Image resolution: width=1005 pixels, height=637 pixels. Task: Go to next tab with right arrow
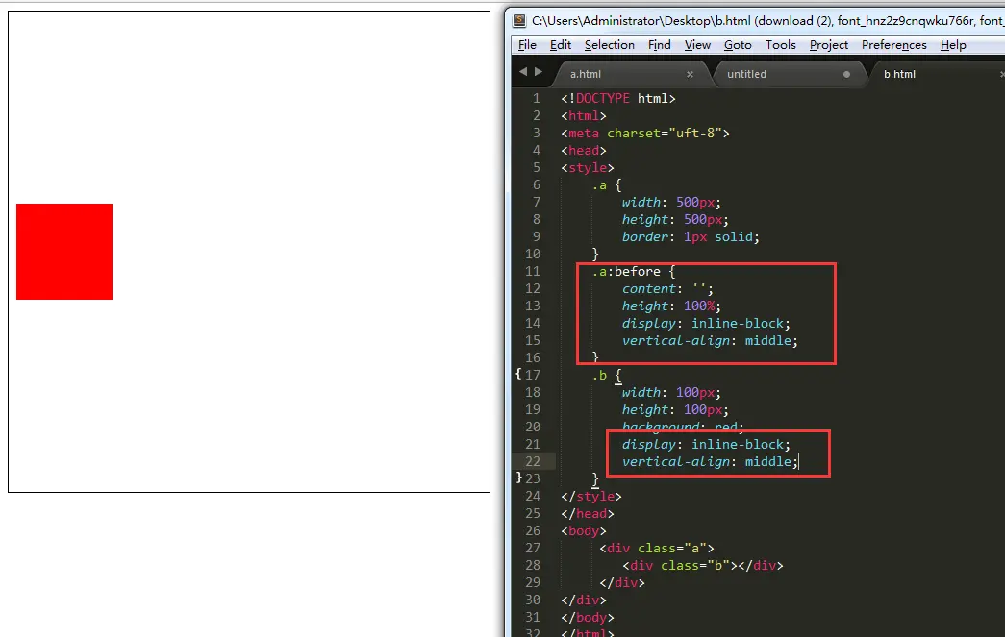[x=539, y=72]
